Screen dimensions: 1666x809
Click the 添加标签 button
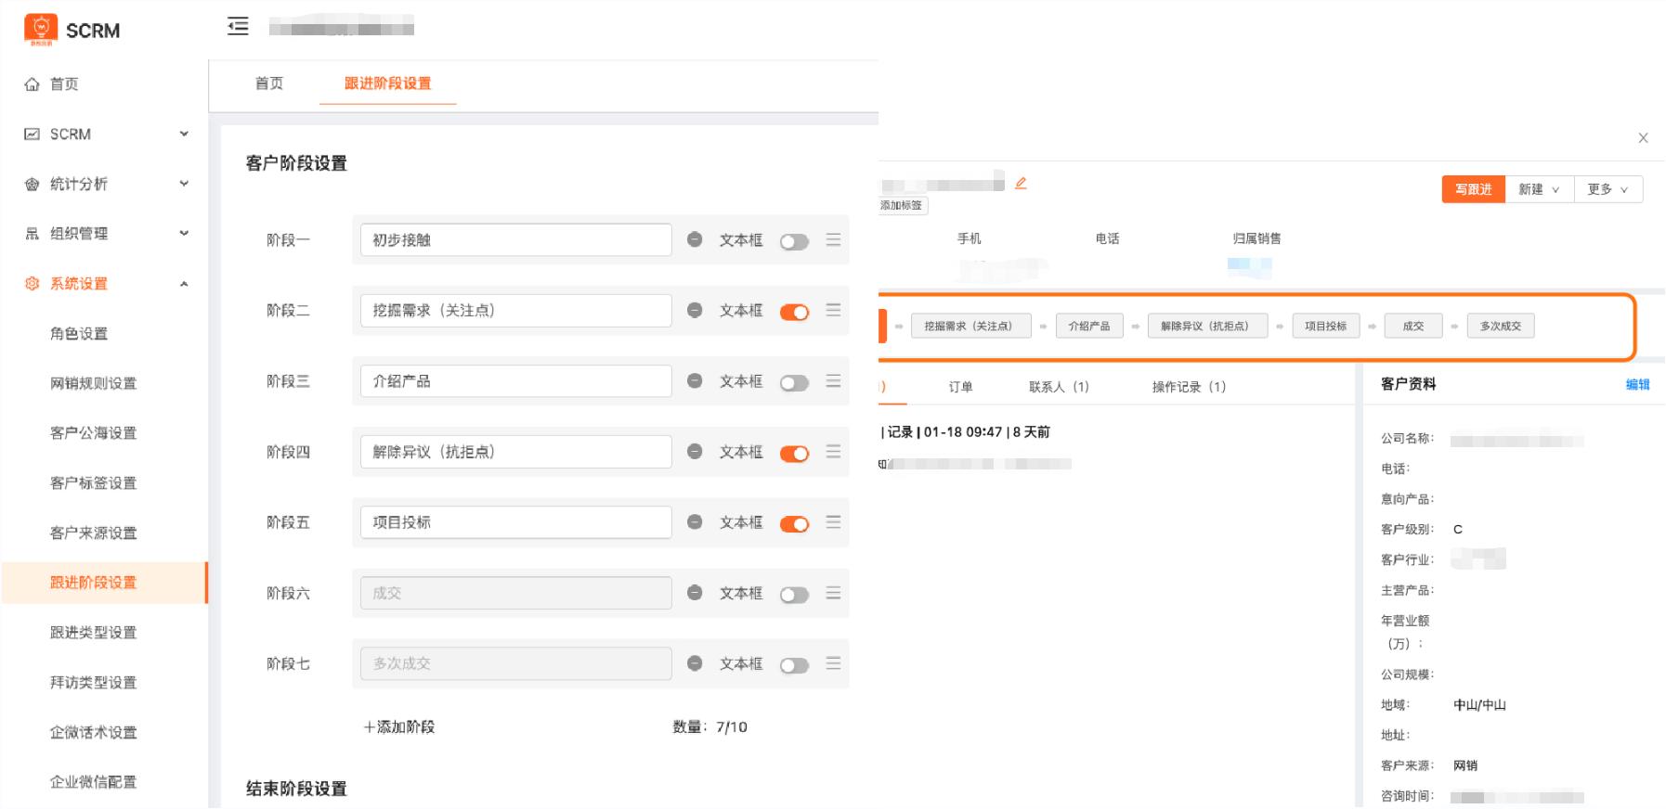click(x=902, y=205)
